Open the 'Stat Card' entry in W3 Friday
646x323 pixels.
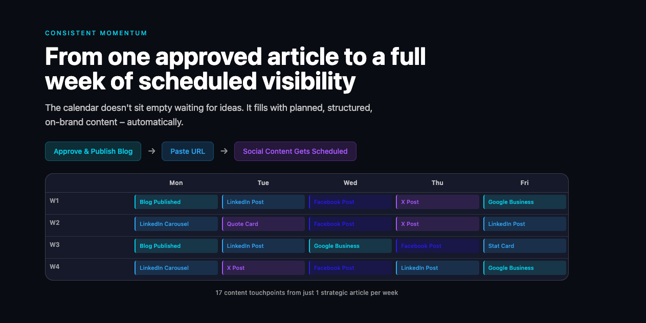coord(524,245)
